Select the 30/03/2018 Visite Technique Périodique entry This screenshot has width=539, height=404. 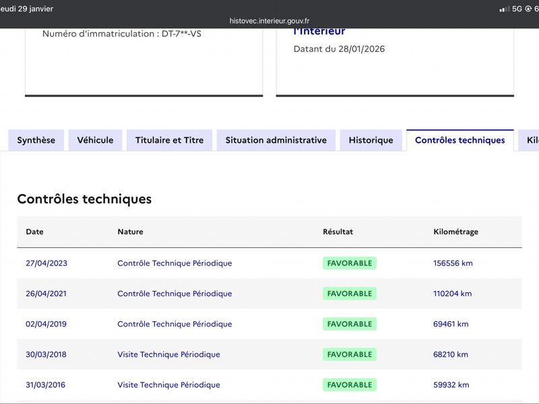point(169,355)
